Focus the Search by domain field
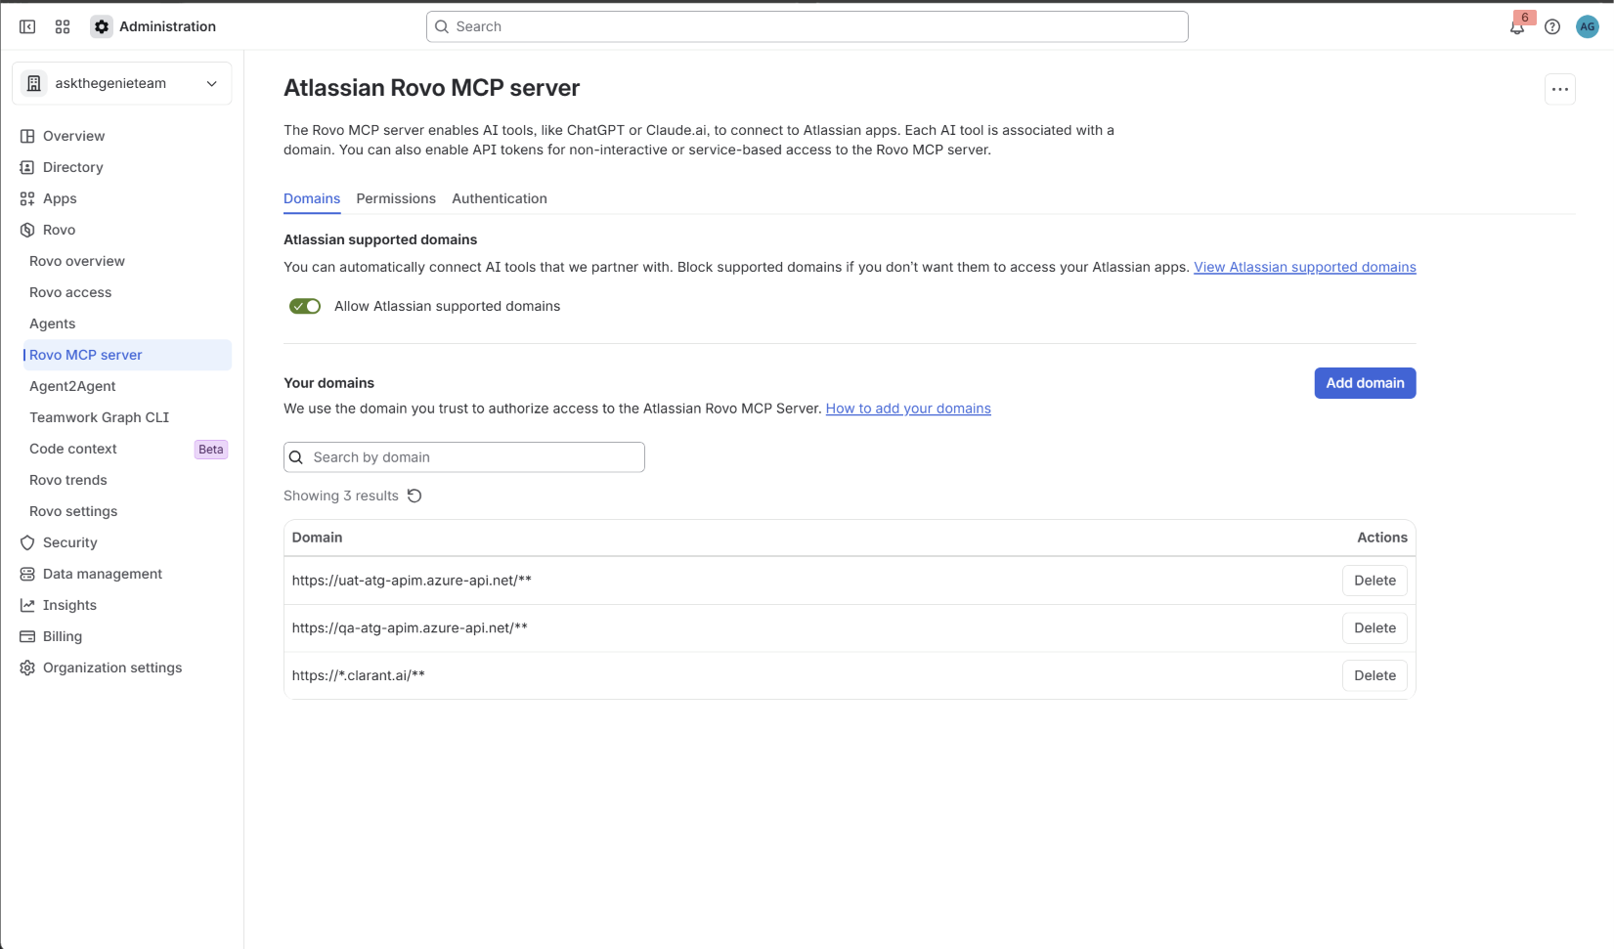 click(x=464, y=457)
